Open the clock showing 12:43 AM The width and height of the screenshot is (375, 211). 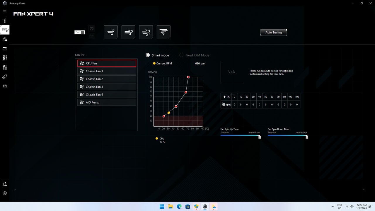coord(362,206)
